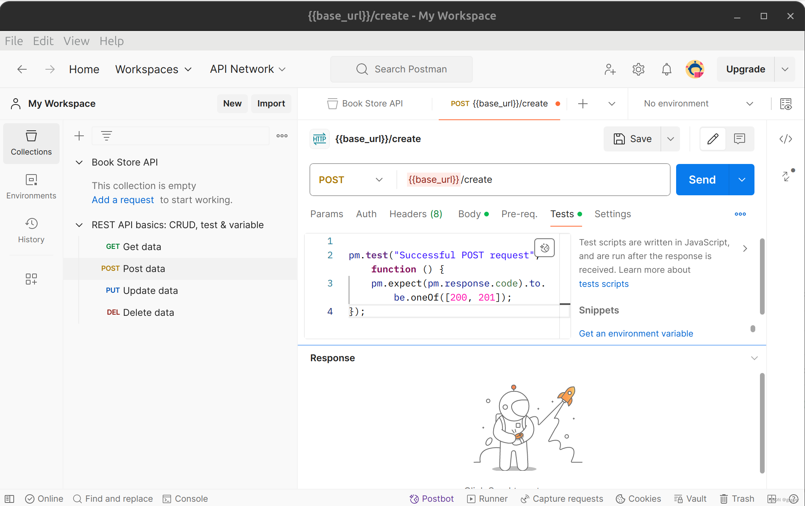Click the Search Postman field
Screen dimensions: 805x506
(402, 69)
